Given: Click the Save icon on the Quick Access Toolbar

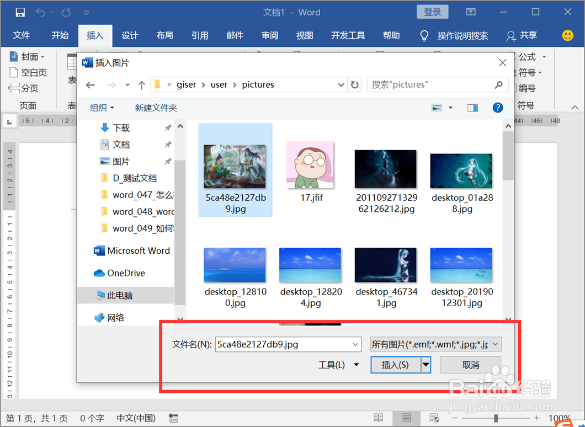Looking at the screenshot, I should click(21, 12).
